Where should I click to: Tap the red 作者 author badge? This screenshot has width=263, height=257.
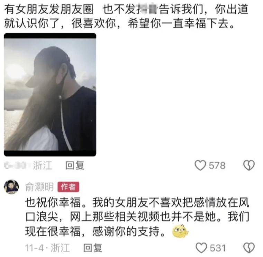pyautogui.click(x=68, y=187)
